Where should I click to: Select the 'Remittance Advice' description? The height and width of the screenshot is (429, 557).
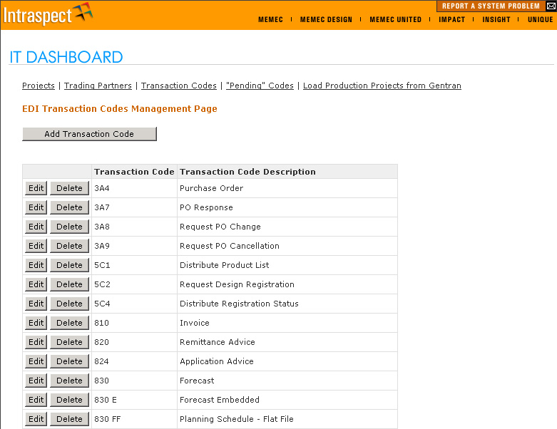(x=218, y=342)
